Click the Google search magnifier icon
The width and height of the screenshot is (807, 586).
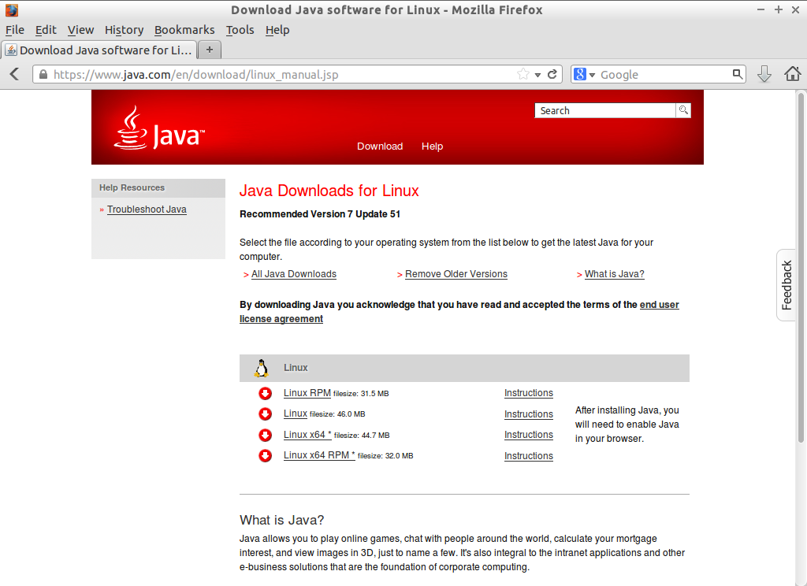[x=738, y=74]
